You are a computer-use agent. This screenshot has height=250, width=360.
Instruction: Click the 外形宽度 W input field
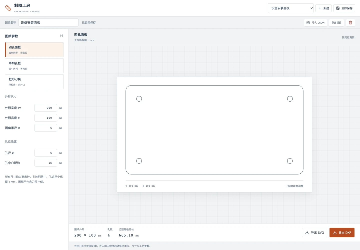pos(46,108)
